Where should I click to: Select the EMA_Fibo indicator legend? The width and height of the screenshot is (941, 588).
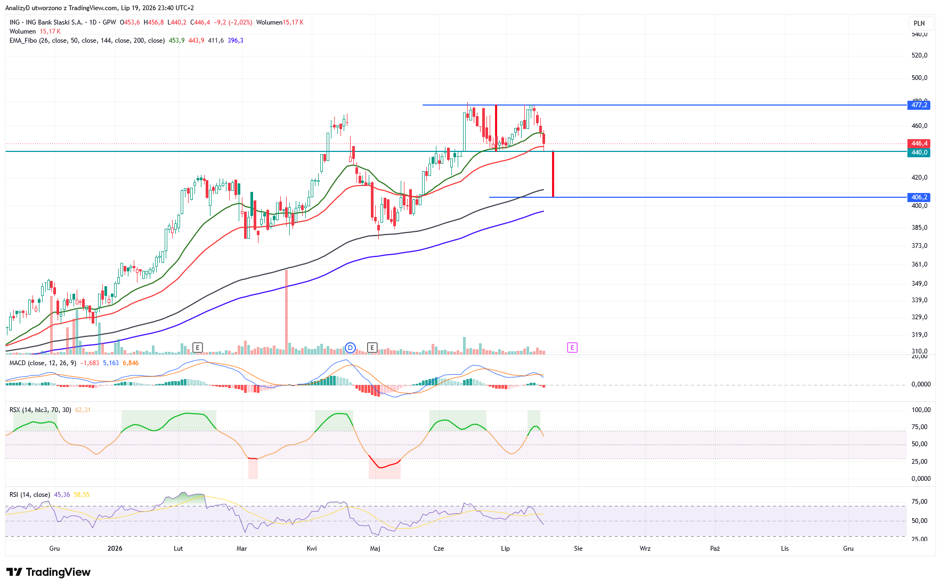87,41
